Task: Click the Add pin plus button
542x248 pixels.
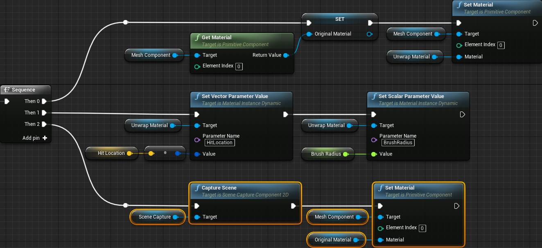Action: 45,138
